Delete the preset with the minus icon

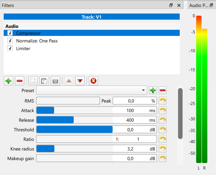(x=163, y=91)
